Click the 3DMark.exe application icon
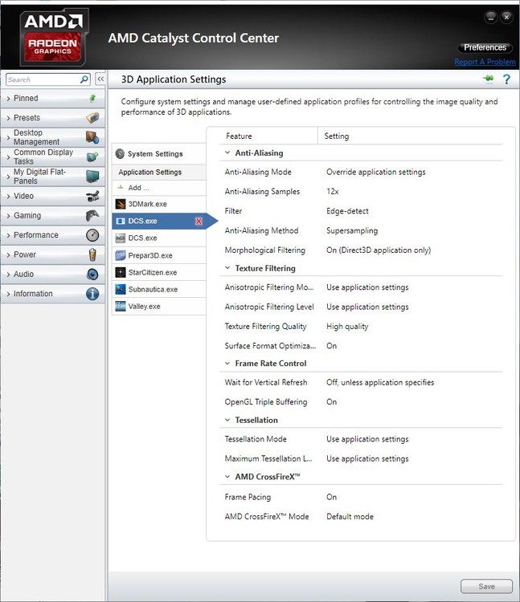Viewport: 520px width, 602px height. click(121, 204)
